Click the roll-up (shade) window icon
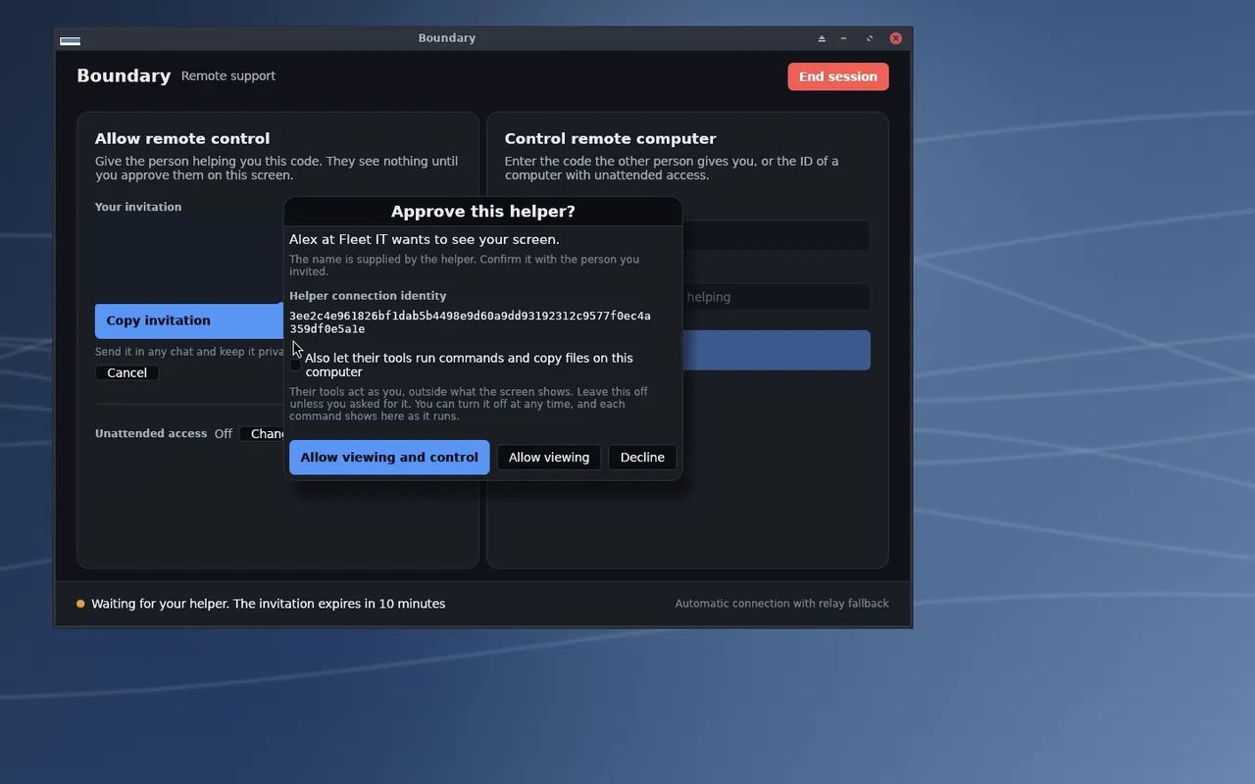Image resolution: width=1255 pixels, height=784 pixels. tap(822, 38)
